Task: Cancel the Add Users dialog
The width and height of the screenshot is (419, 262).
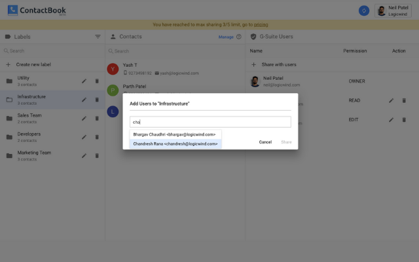Action: (265, 142)
